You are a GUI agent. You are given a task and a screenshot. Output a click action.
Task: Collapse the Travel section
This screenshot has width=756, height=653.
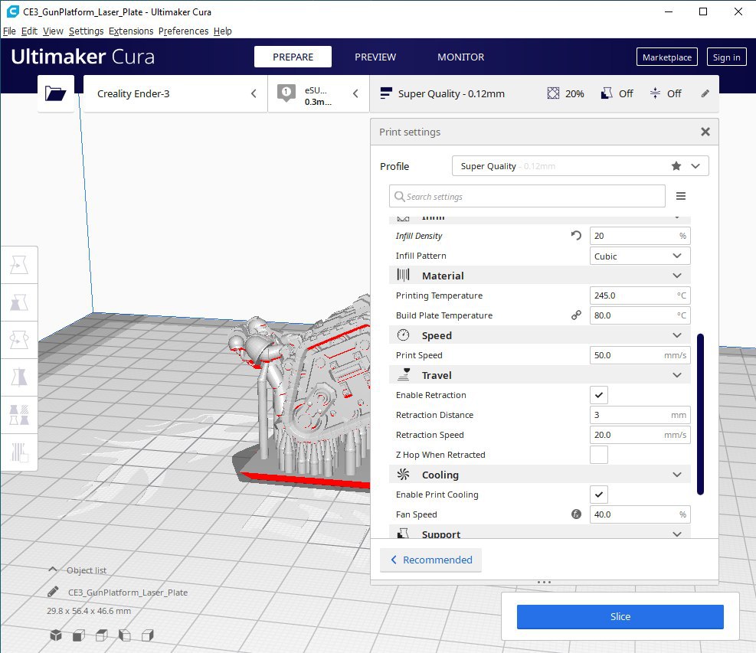coord(539,375)
